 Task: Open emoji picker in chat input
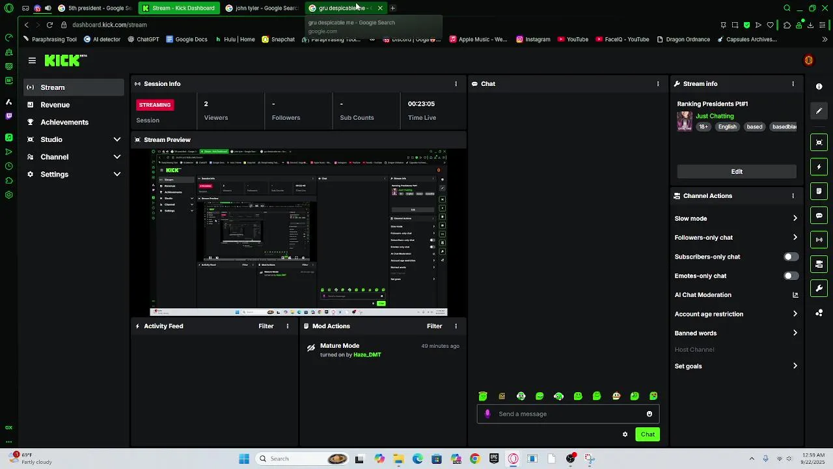tap(649, 414)
